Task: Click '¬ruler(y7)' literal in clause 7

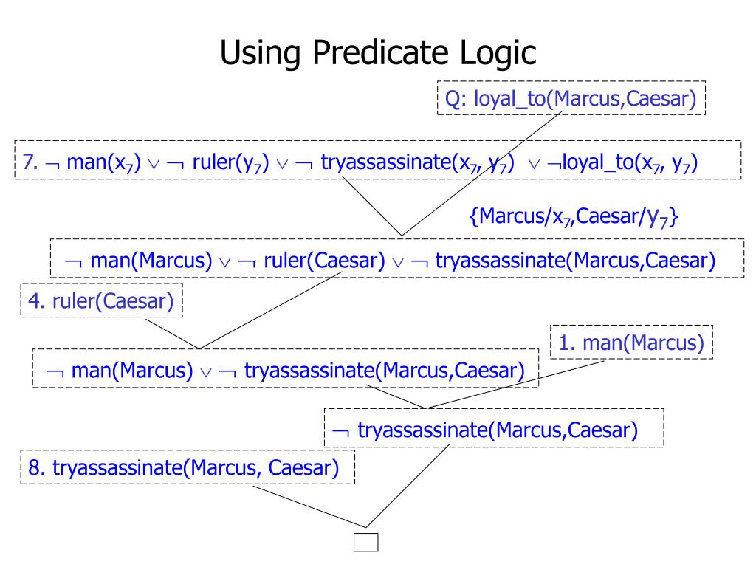Action: pyautogui.click(x=218, y=162)
